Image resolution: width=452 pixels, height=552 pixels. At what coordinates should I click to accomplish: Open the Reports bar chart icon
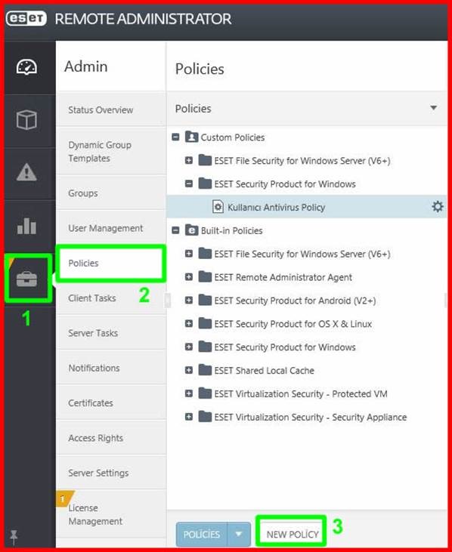click(x=26, y=225)
